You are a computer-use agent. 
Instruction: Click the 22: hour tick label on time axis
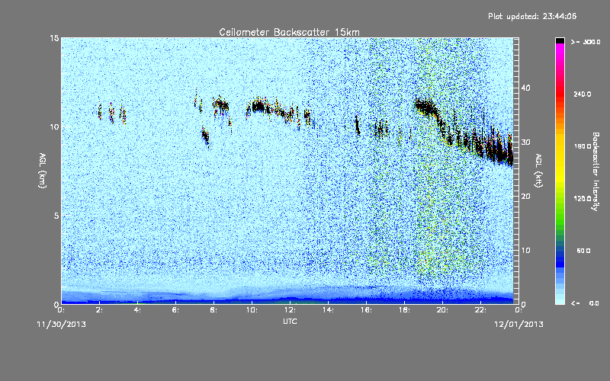click(480, 310)
